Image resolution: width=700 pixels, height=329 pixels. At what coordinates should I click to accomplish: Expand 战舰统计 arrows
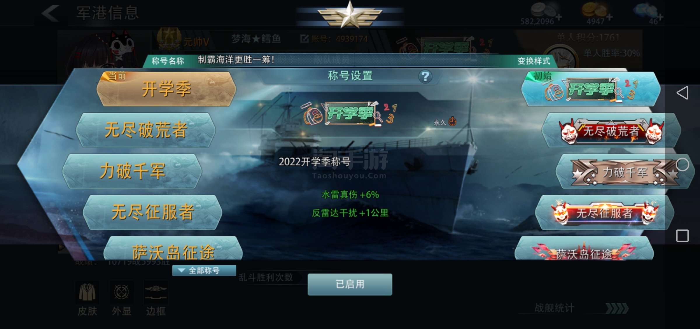click(617, 308)
